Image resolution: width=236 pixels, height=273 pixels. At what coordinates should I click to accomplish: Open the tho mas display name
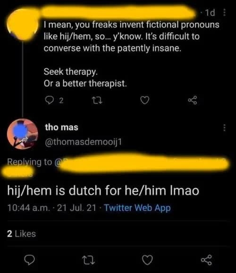click(x=61, y=127)
